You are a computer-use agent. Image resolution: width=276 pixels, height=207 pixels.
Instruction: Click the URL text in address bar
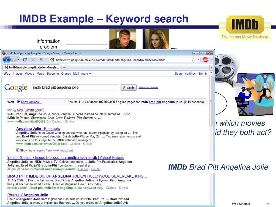tap(111, 60)
